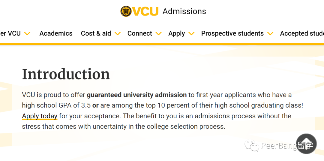Click the Introduction heading
This screenshot has width=324, height=161.
click(66, 74)
